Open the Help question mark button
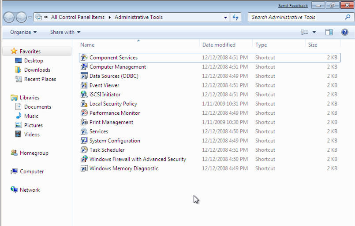355x226 pixels. (x=344, y=32)
